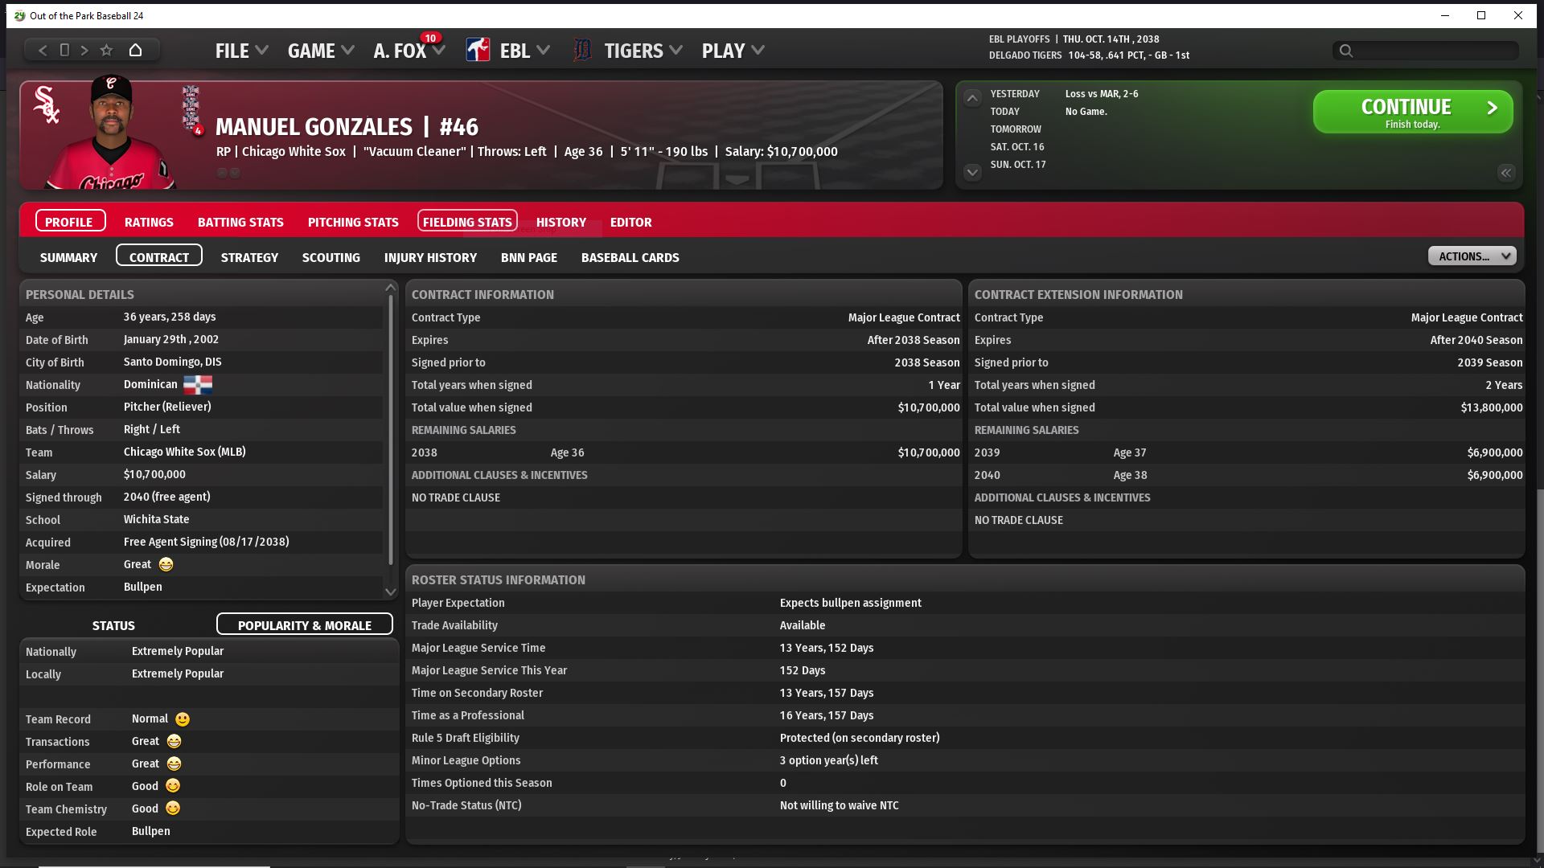
Task: Click the home icon in navigation bar
Action: [135, 50]
